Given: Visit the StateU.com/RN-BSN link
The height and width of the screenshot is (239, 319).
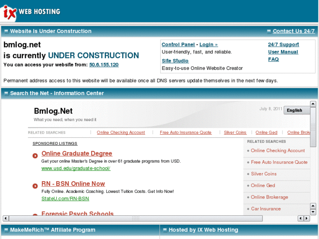Looking at the screenshot, I should click(x=65, y=199).
